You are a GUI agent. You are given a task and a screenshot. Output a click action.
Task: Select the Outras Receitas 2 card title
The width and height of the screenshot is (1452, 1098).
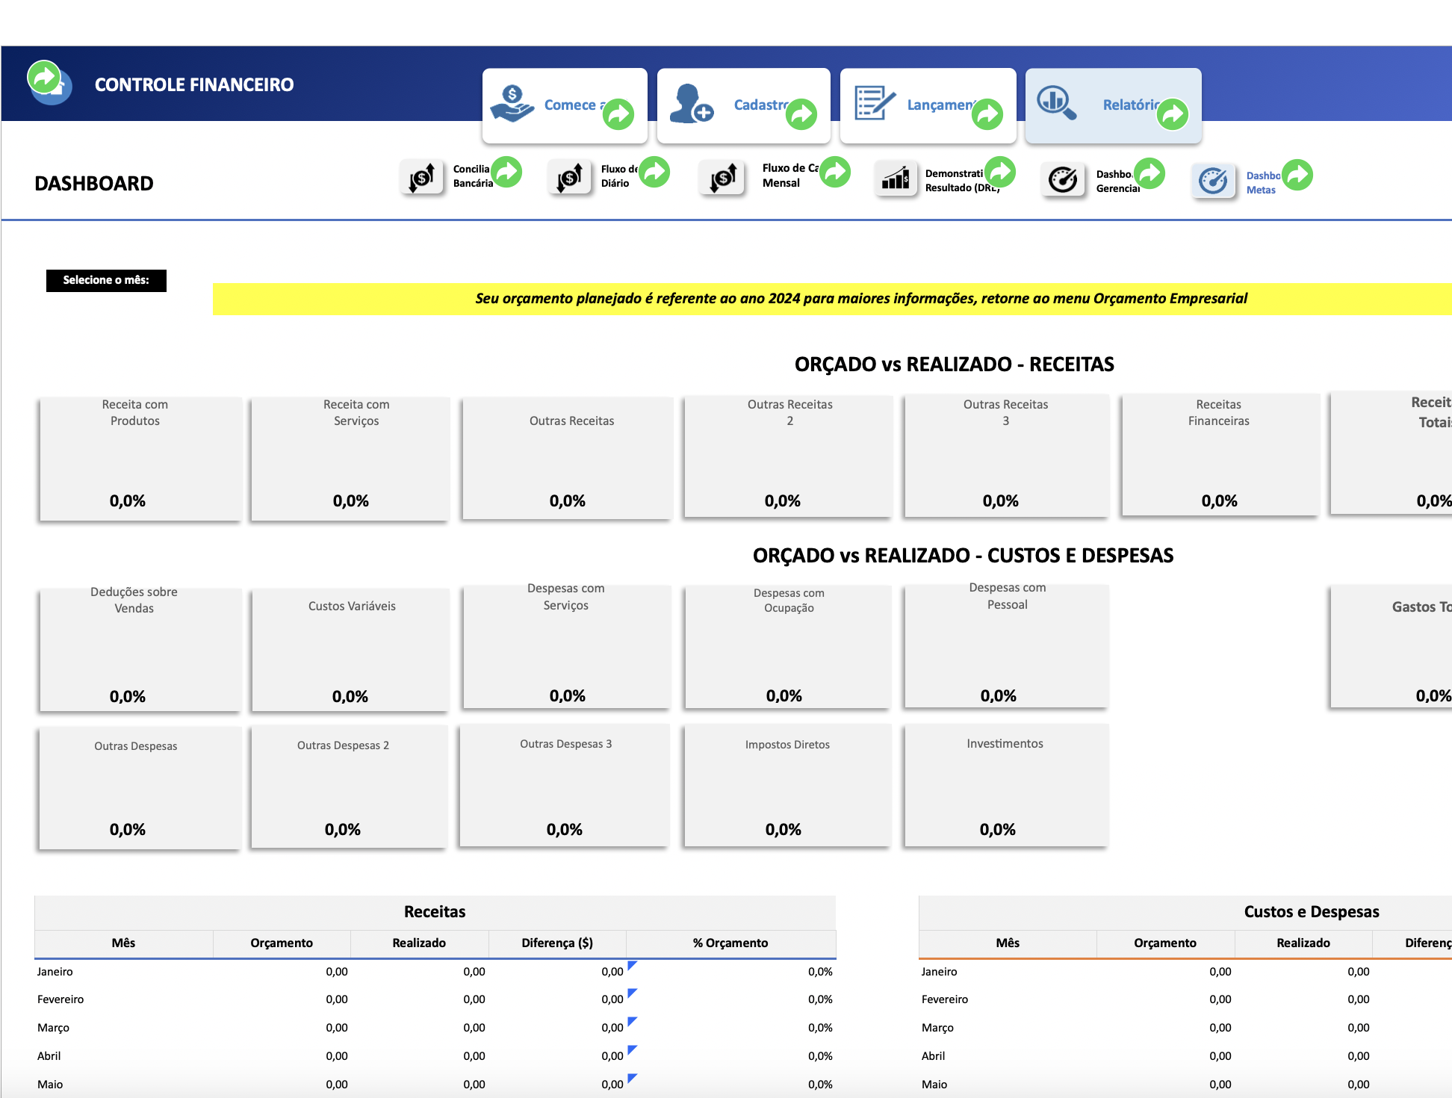click(790, 412)
